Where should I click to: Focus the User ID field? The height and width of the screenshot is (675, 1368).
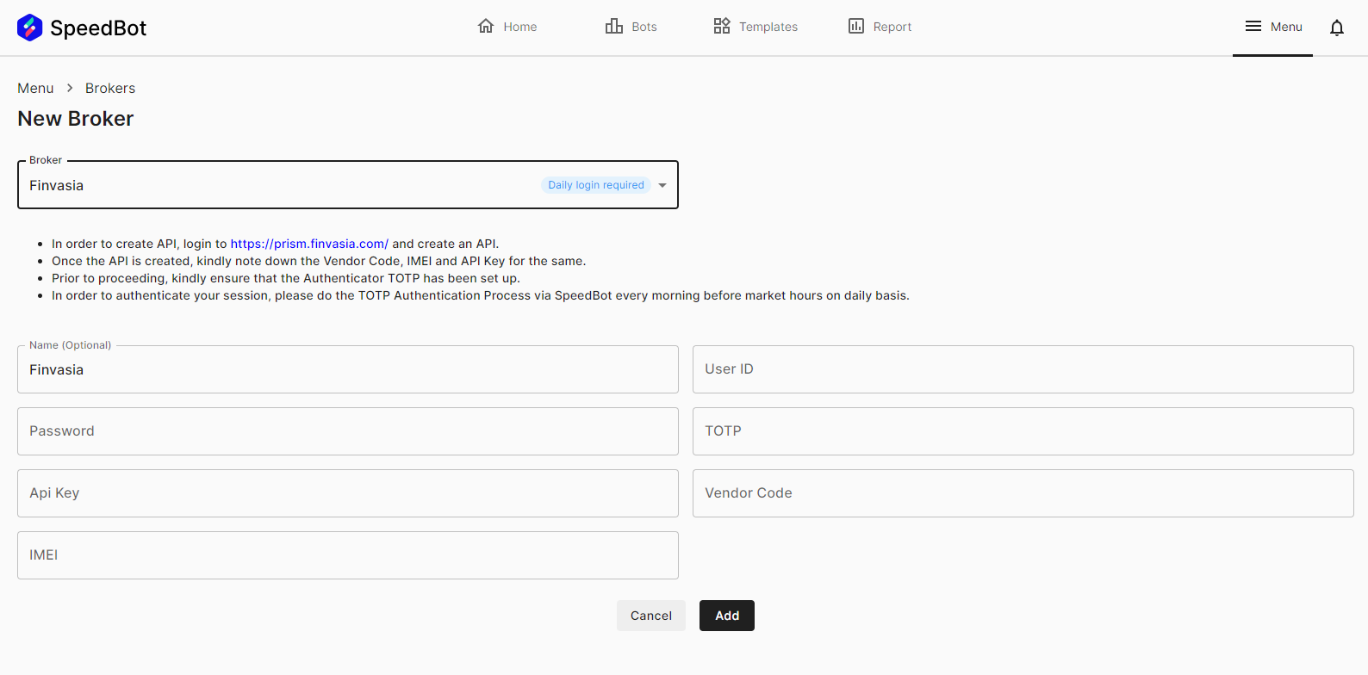coord(1023,369)
